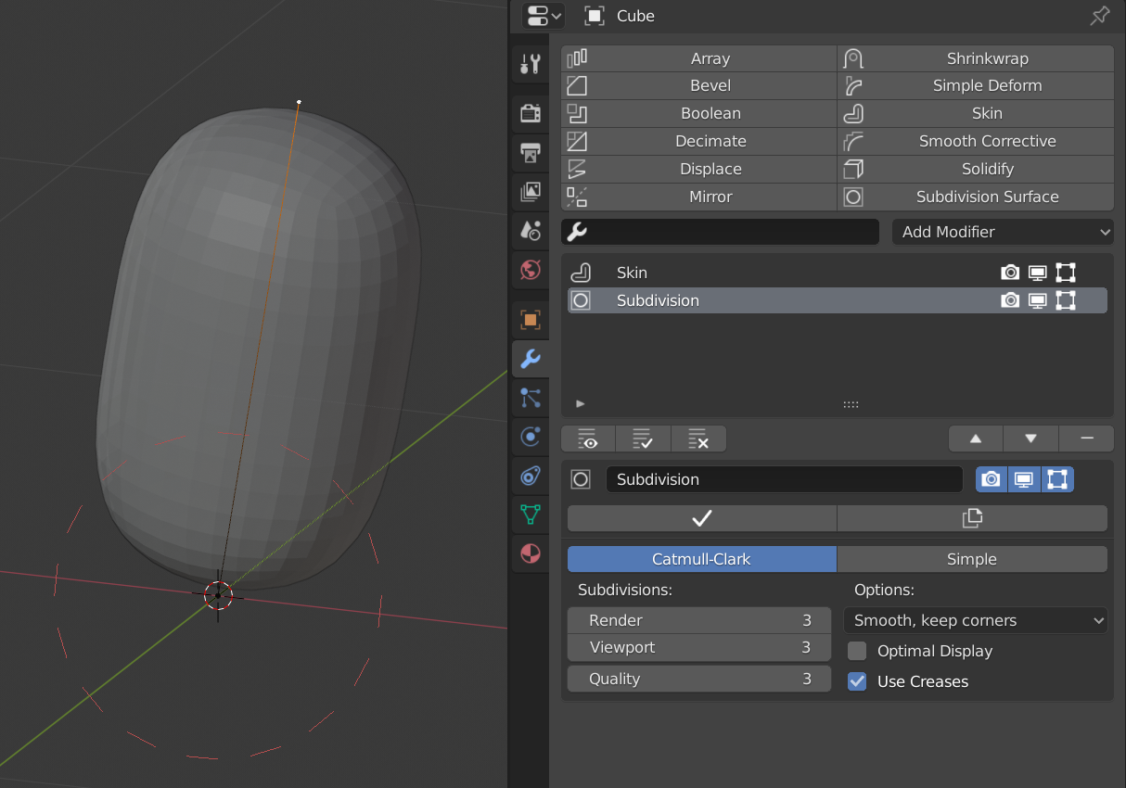
Task: Open the Render Properties tab
Action: coord(531,112)
